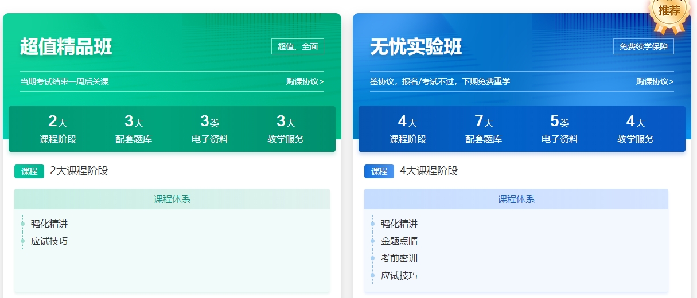Screen dimensions: 697x298
Task: Click the green 课程 label badge
Action: point(29,171)
